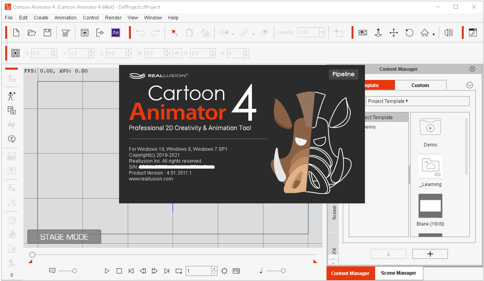Expand the Home view dropdown arrow
Screen dimensions: 484x281
coord(434,34)
